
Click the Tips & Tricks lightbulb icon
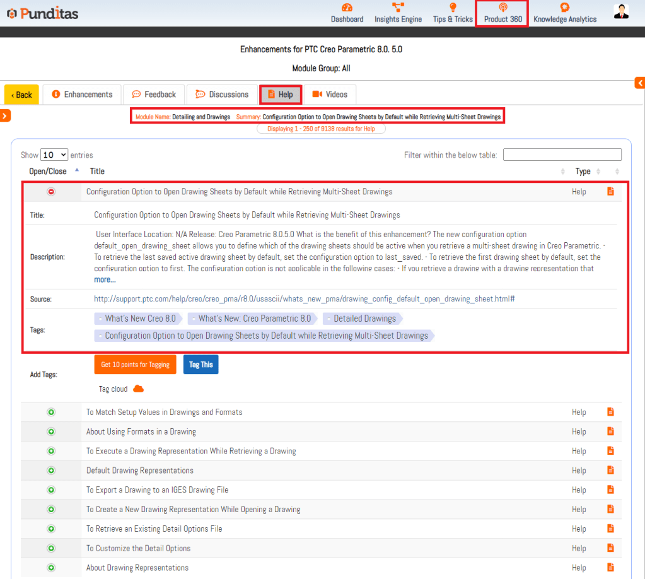(x=453, y=8)
